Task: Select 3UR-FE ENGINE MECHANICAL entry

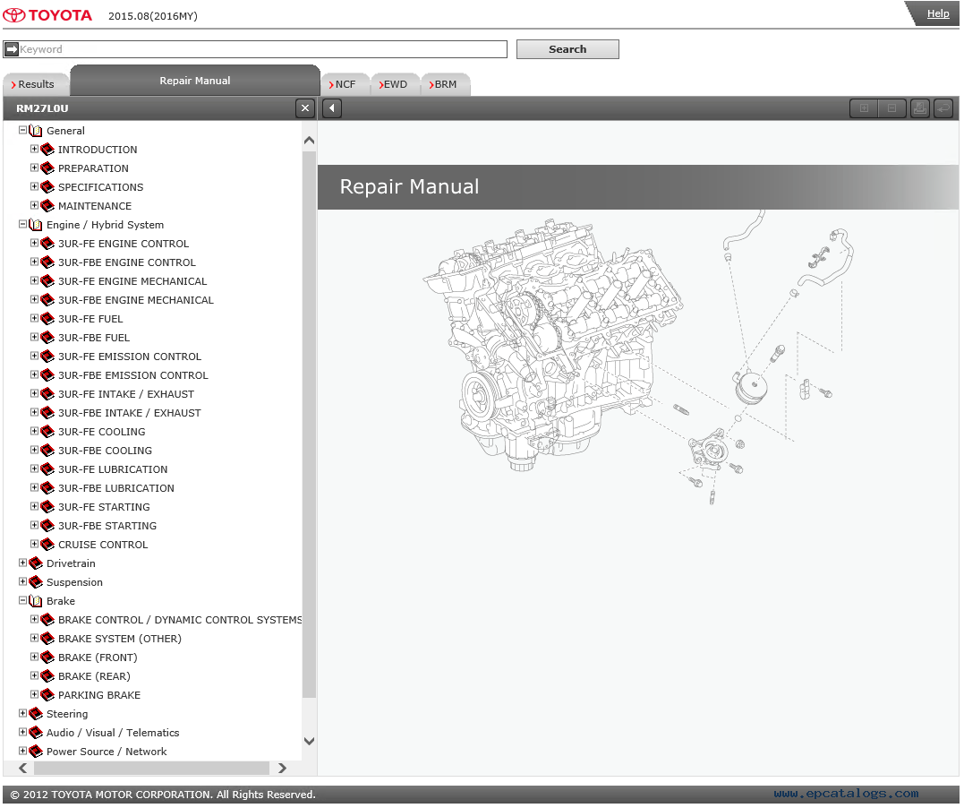Action: (132, 281)
